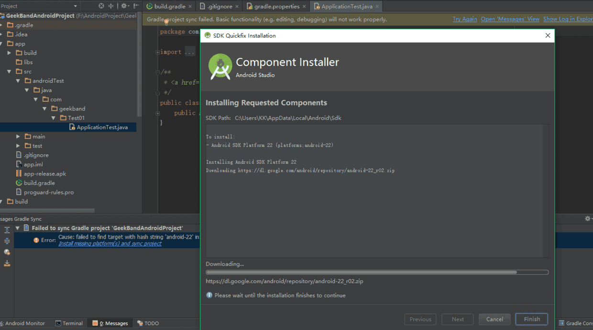Close the .gitignore editor tab
Screen dimensions: 593x330
click(237, 7)
